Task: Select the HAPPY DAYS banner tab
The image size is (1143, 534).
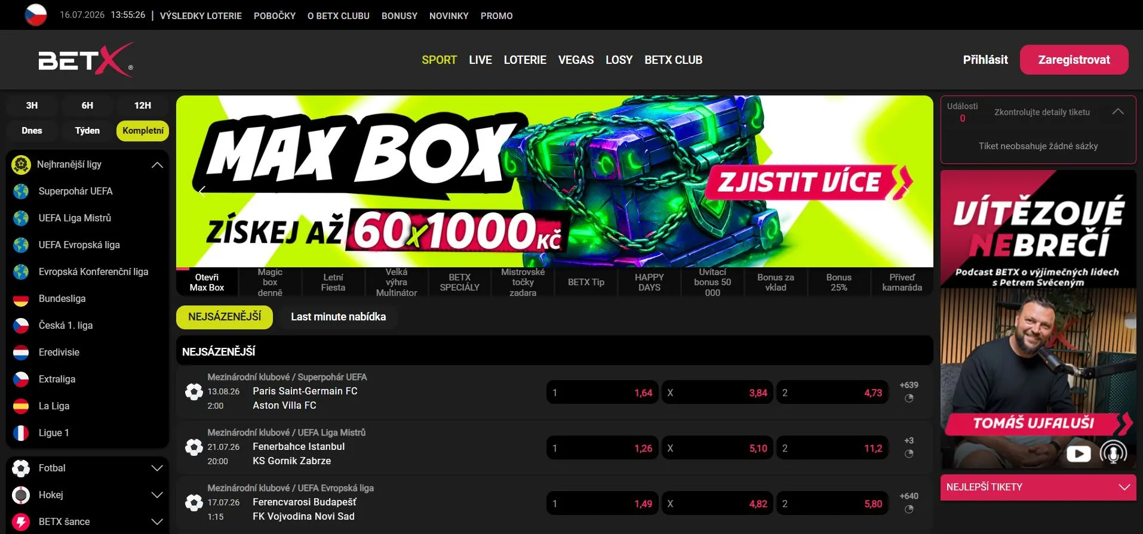Action: (x=649, y=282)
